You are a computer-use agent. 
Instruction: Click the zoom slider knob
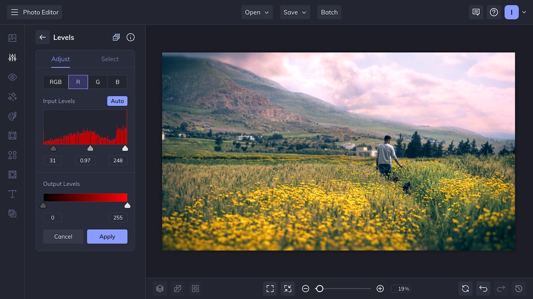tap(320, 288)
